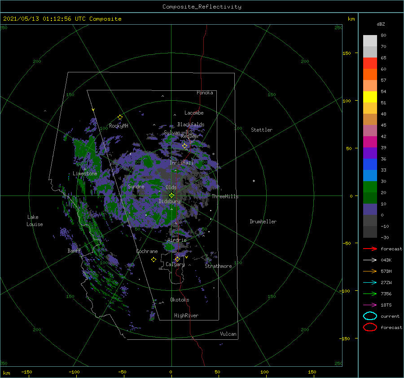
Task: Click the red forecast arrow in legend
Action: (x=370, y=249)
